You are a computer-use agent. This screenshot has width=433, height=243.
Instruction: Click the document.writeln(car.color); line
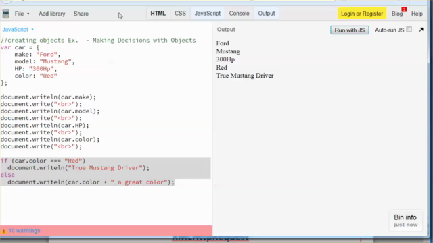[x=50, y=140]
